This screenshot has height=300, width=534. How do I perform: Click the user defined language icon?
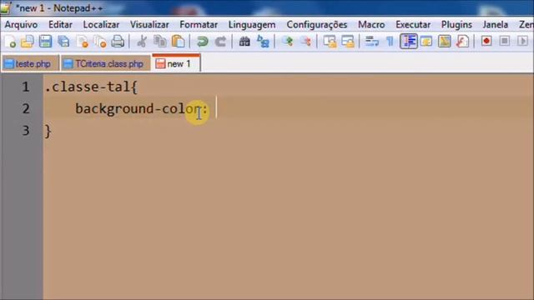pyautogui.click(x=426, y=42)
